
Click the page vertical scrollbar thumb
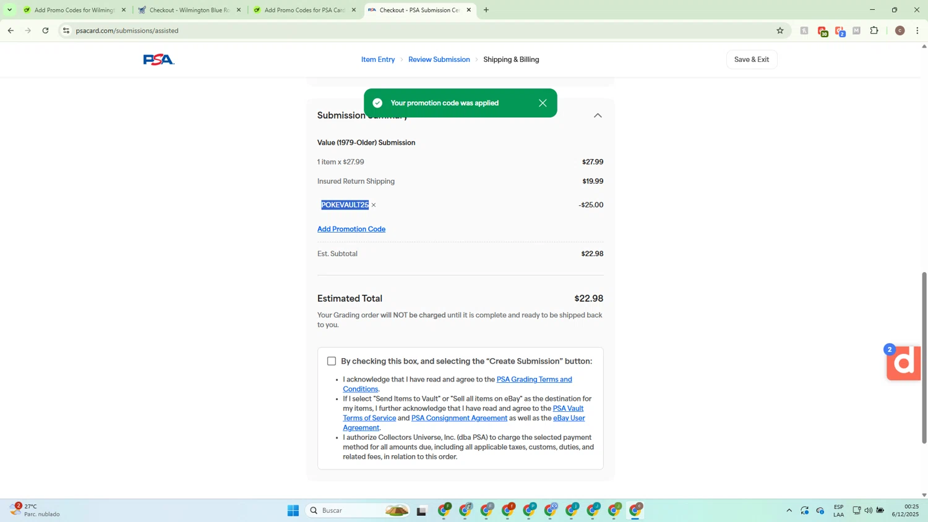[924, 357]
